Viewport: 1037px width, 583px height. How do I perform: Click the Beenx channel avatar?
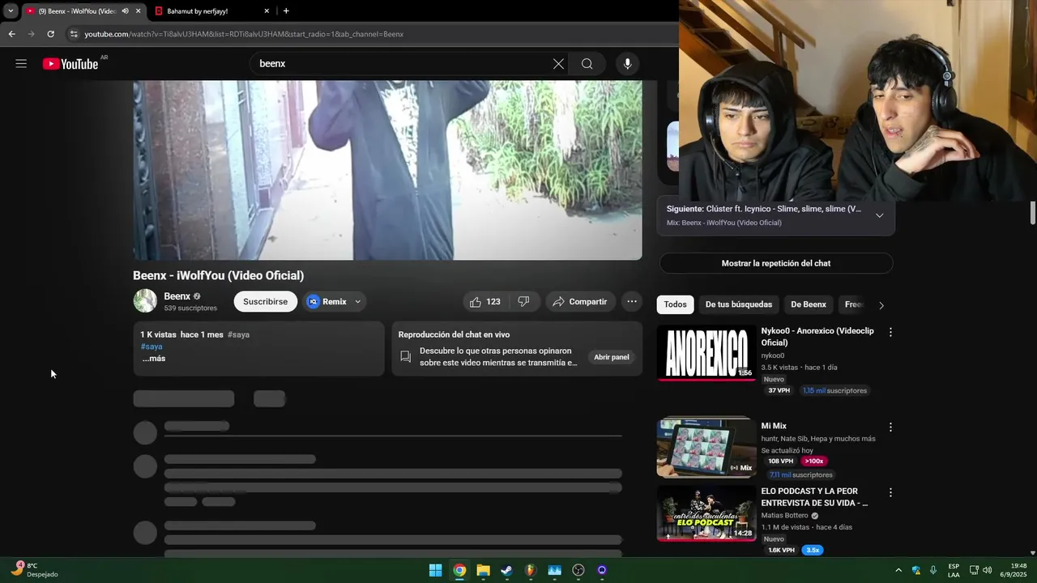coord(145,301)
